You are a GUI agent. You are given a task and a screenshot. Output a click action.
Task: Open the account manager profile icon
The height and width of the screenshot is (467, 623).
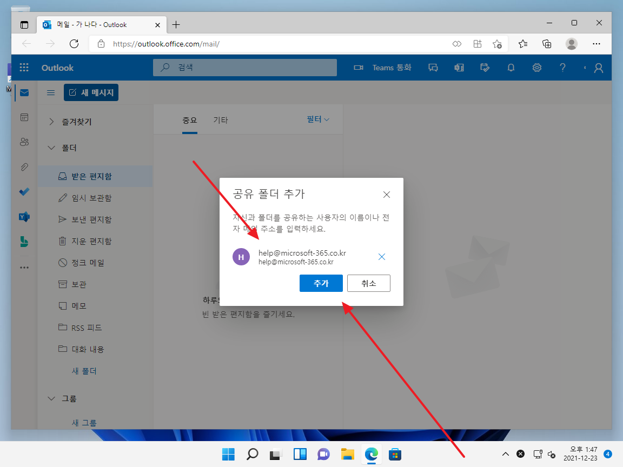coord(598,68)
